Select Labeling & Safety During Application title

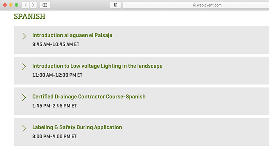[x=77, y=127]
